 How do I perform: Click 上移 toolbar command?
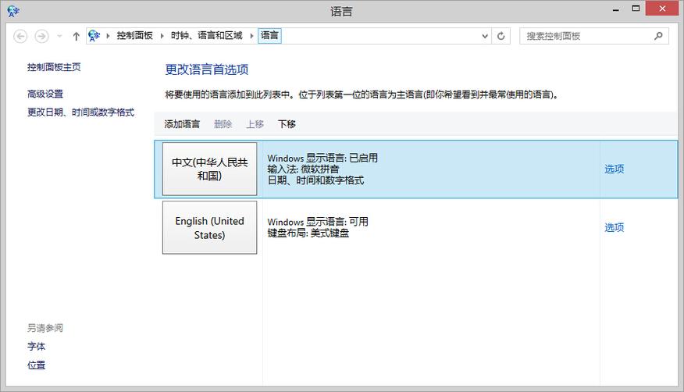pyautogui.click(x=255, y=124)
